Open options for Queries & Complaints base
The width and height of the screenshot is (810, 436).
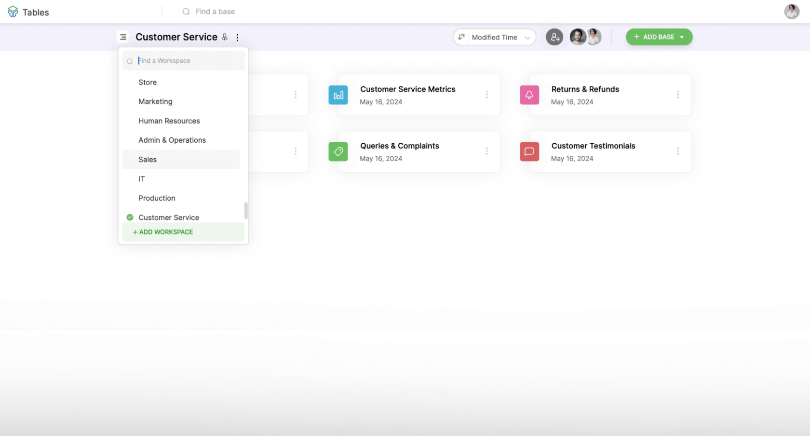point(486,151)
